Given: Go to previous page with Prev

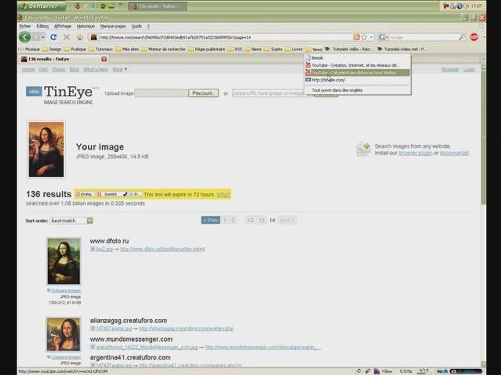Looking at the screenshot, I should point(210,220).
